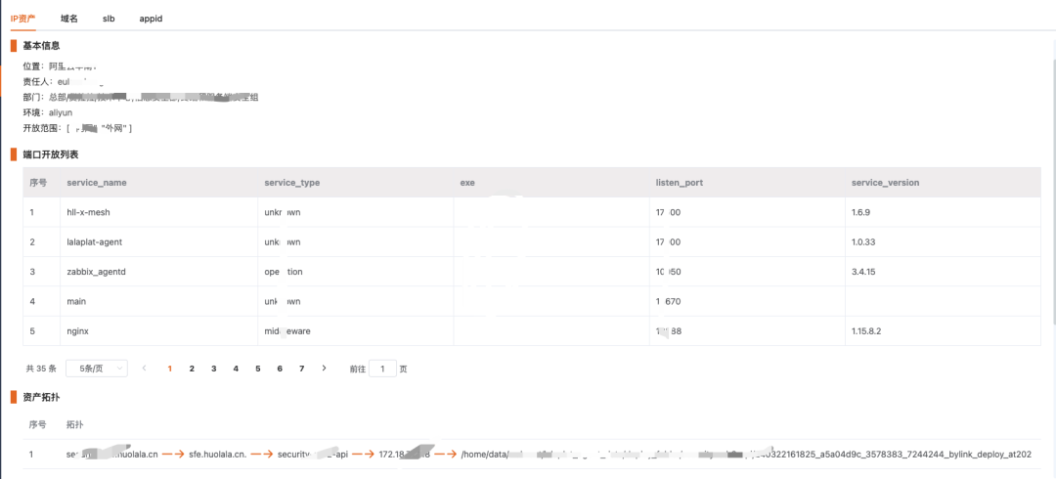Click the 开放范围 line
Screen dimensions: 1056x479
pyautogui.click(x=77, y=127)
